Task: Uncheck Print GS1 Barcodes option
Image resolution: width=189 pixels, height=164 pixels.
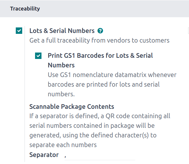Action: [x=38, y=55]
